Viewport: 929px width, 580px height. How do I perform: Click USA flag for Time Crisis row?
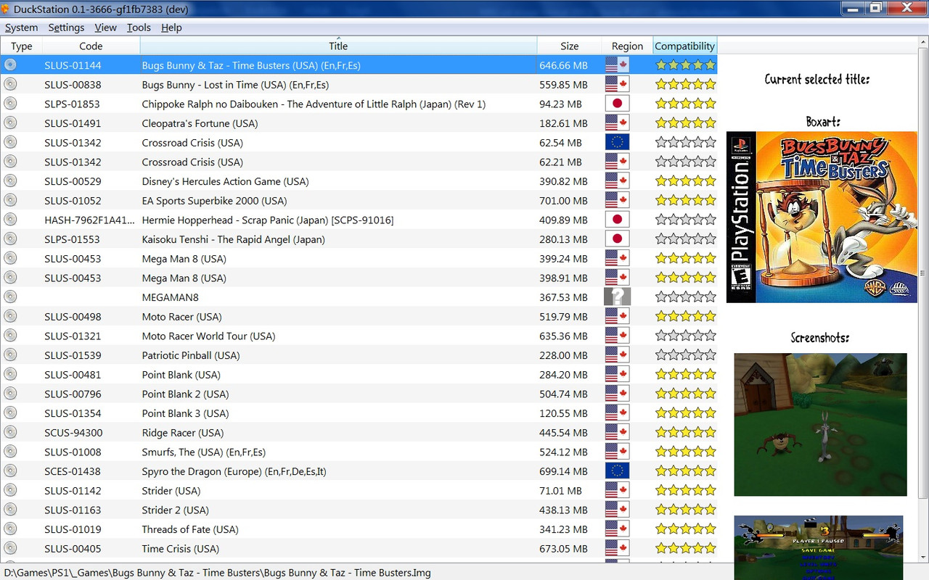[x=617, y=548]
